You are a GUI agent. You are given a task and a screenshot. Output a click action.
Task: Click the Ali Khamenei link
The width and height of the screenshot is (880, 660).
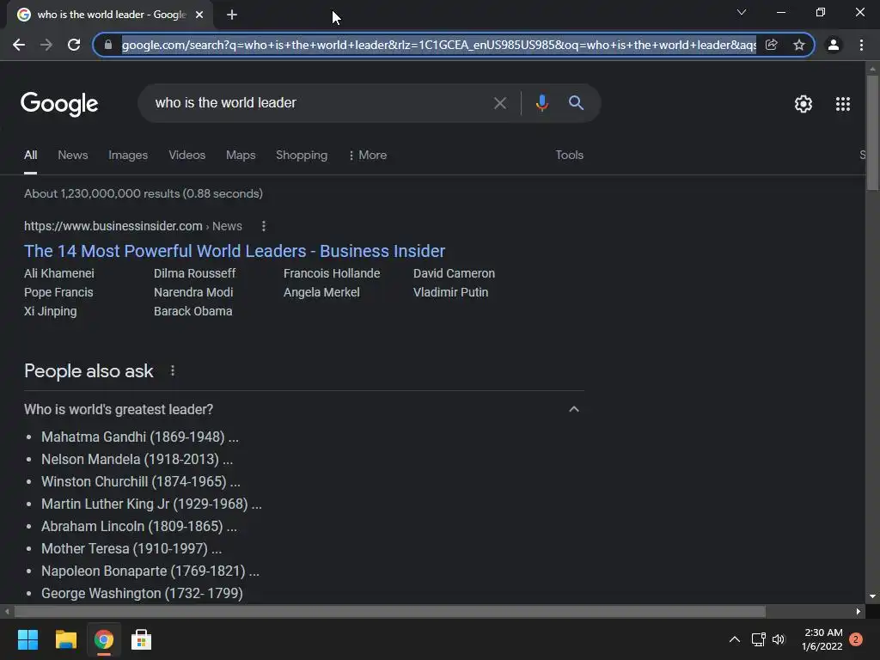[59, 273]
